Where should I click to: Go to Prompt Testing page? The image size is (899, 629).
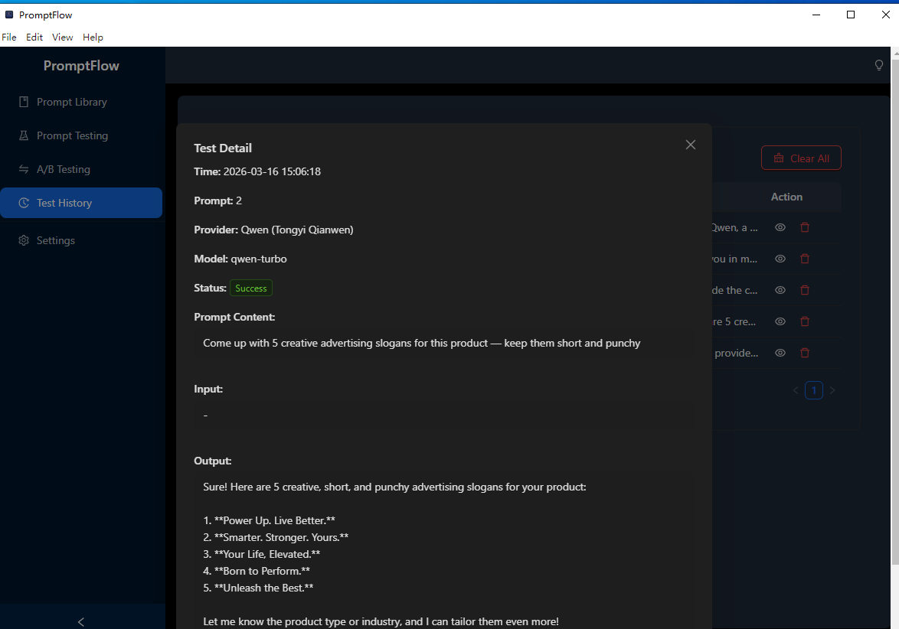coord(81,135)
